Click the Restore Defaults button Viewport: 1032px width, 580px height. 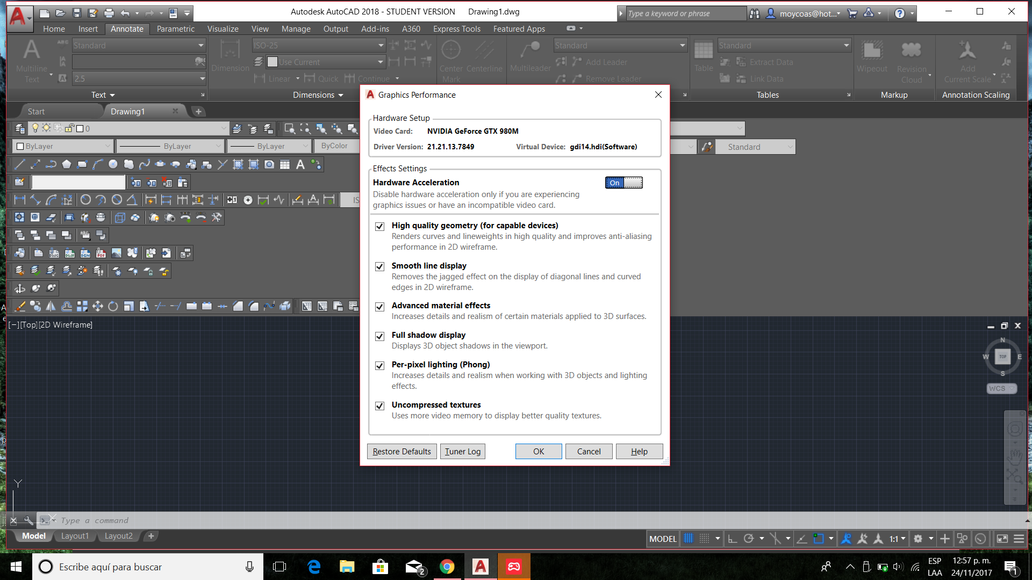[x=402, y=451]
